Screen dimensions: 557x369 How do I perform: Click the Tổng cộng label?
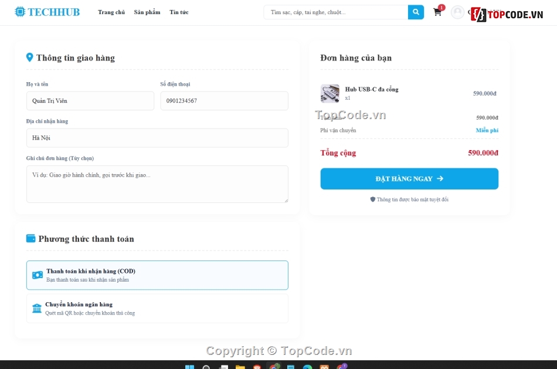[338, 153]
